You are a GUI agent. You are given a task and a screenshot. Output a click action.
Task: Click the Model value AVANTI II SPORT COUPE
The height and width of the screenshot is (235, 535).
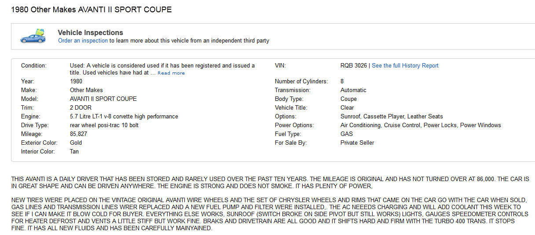click(x=103, y=99)
